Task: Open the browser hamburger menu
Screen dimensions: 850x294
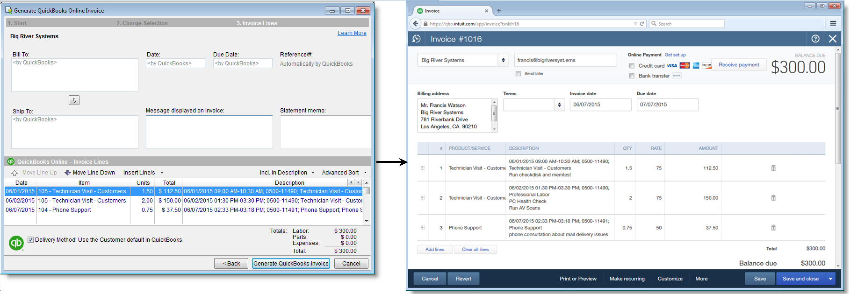Action: (x=833, y=23)
